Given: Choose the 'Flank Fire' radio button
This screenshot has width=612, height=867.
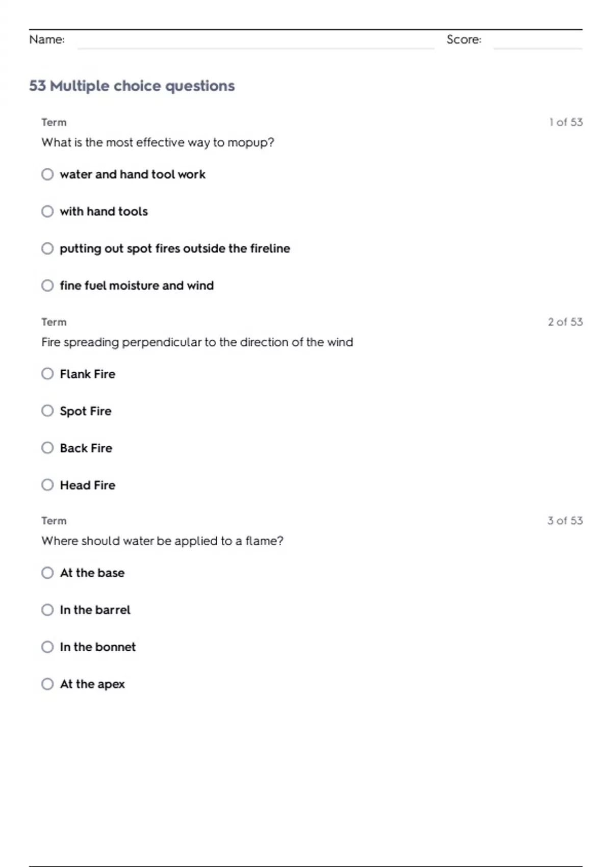Looking at the screenshot, I should click(47, 374).
